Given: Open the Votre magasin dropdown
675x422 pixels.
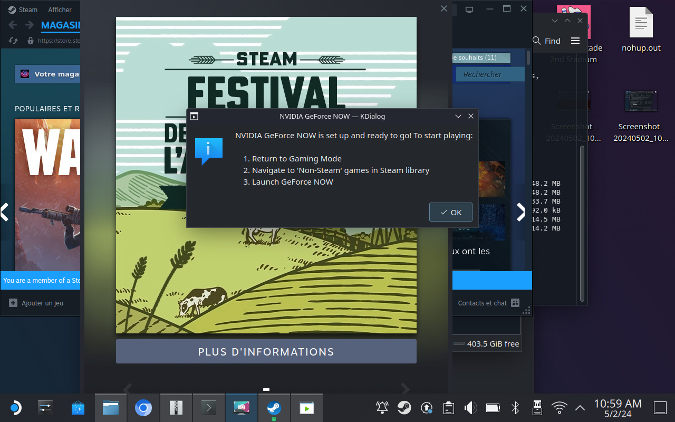Looking at the screenshot, I should pos(47,74).
